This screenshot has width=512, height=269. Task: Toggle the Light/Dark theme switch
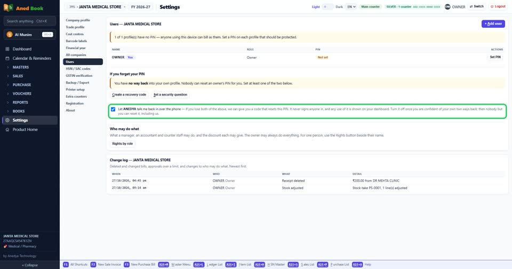pos(327,6)
